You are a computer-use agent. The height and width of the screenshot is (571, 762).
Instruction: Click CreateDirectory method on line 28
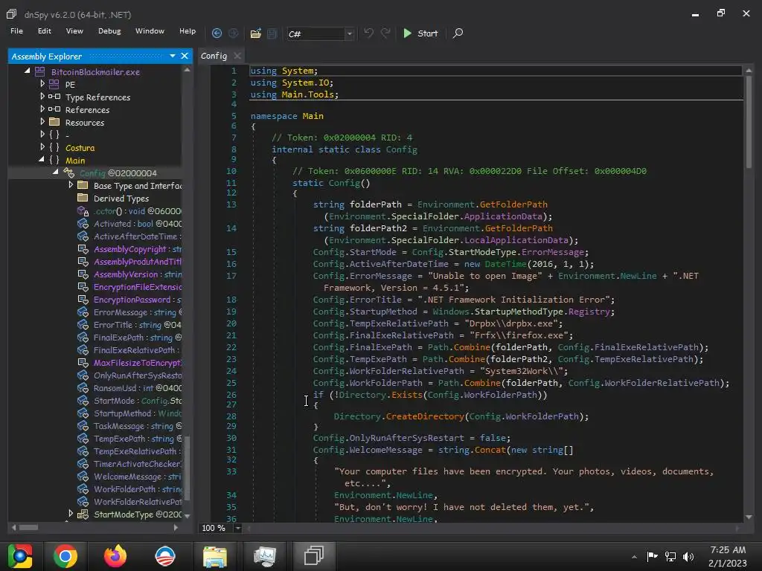point(425,416)
